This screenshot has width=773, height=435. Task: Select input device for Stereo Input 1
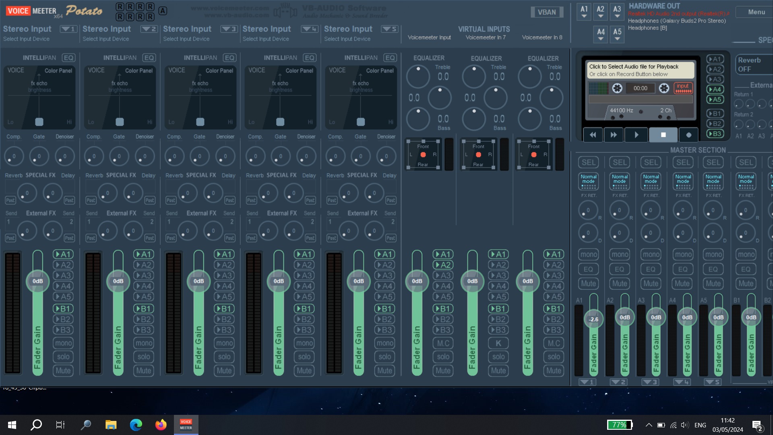(x=26, y=39)
